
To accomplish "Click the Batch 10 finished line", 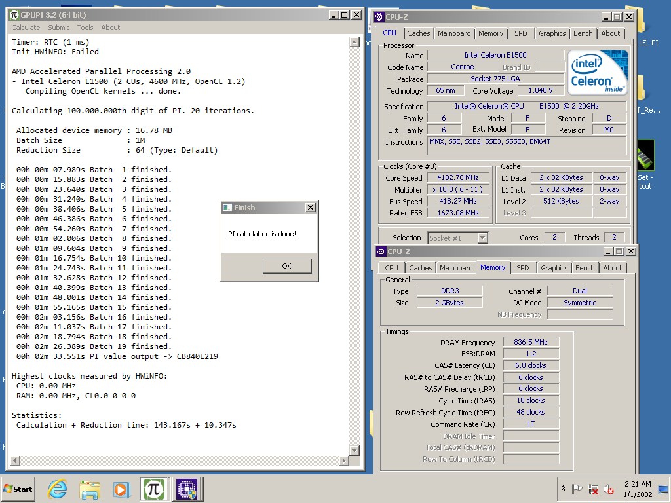I will click(94, 258).
